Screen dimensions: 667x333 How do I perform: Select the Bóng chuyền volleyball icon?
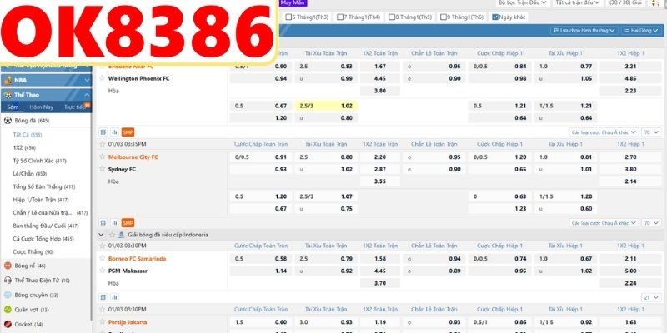8,295
